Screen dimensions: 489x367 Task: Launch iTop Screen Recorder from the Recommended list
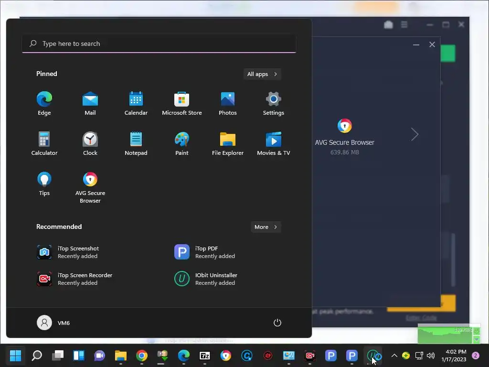pos(74,279)
